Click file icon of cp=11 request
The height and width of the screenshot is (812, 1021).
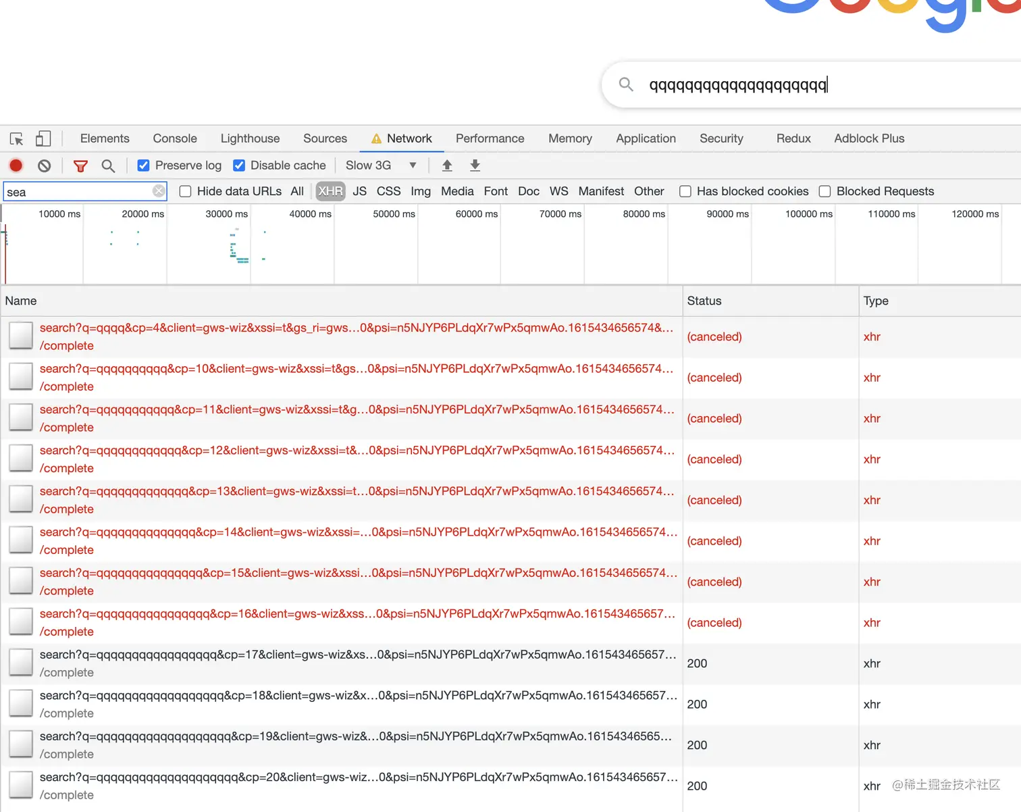pos(21,417)
